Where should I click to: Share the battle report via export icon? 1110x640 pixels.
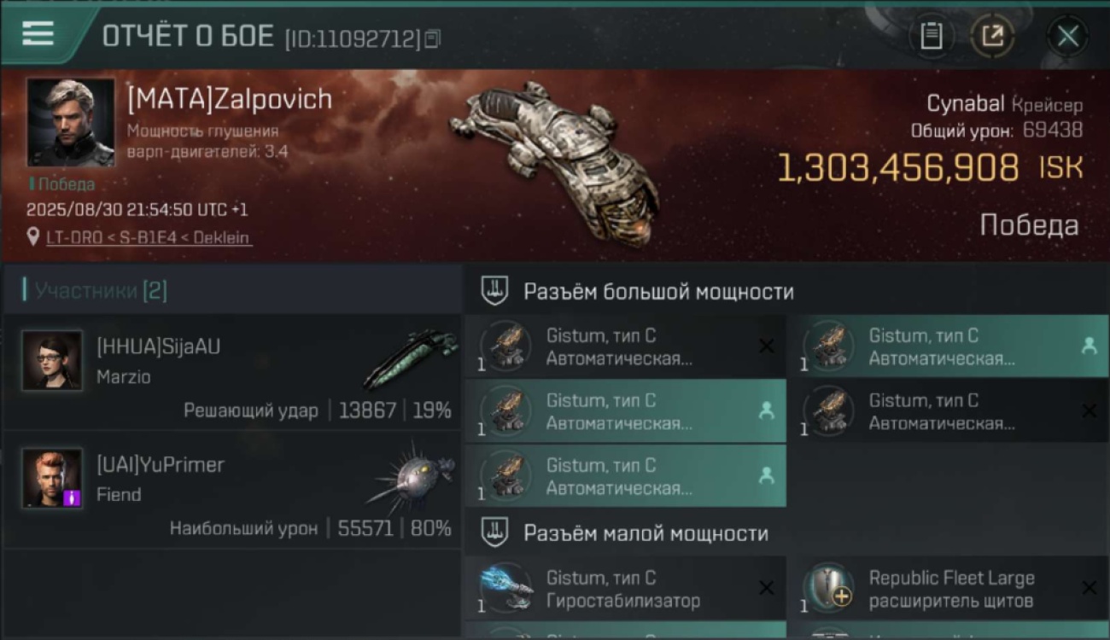992,36
